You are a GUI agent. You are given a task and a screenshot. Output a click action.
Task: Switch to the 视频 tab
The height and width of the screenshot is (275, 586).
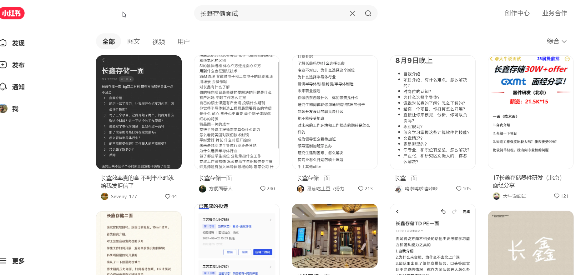pos(159,42)
